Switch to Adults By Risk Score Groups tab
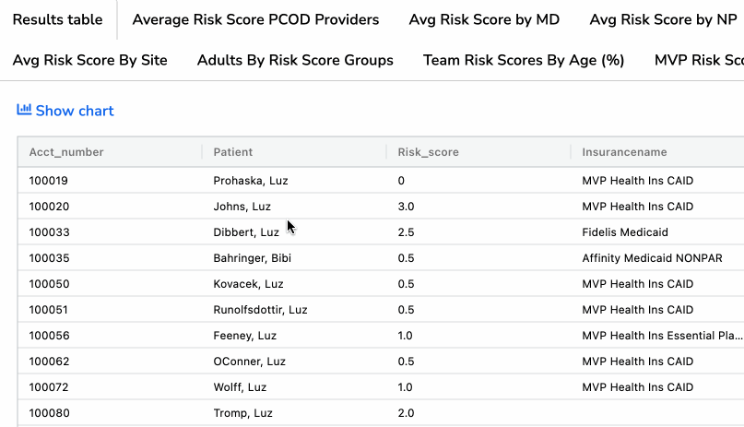The image size is (744, 427). point(295,60)
